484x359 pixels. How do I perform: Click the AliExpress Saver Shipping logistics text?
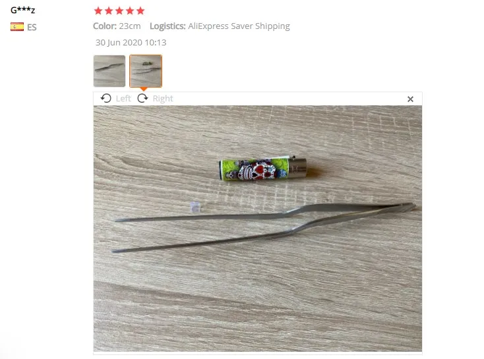pyautogui.click(x=239, y=26)
